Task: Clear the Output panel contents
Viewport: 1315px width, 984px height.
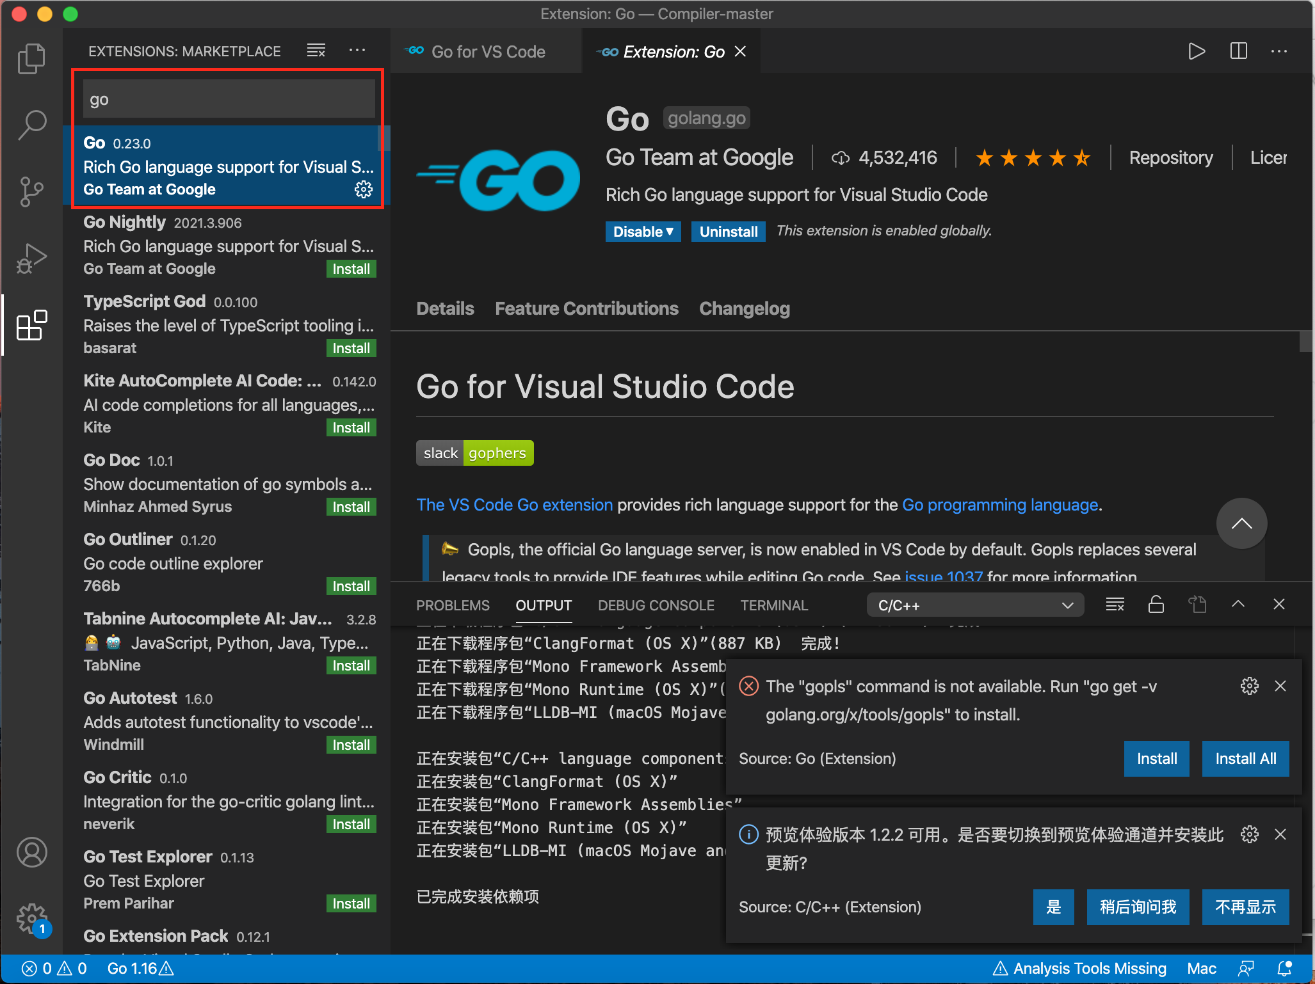Action: pyautogui.click(x=1115, y=605)
